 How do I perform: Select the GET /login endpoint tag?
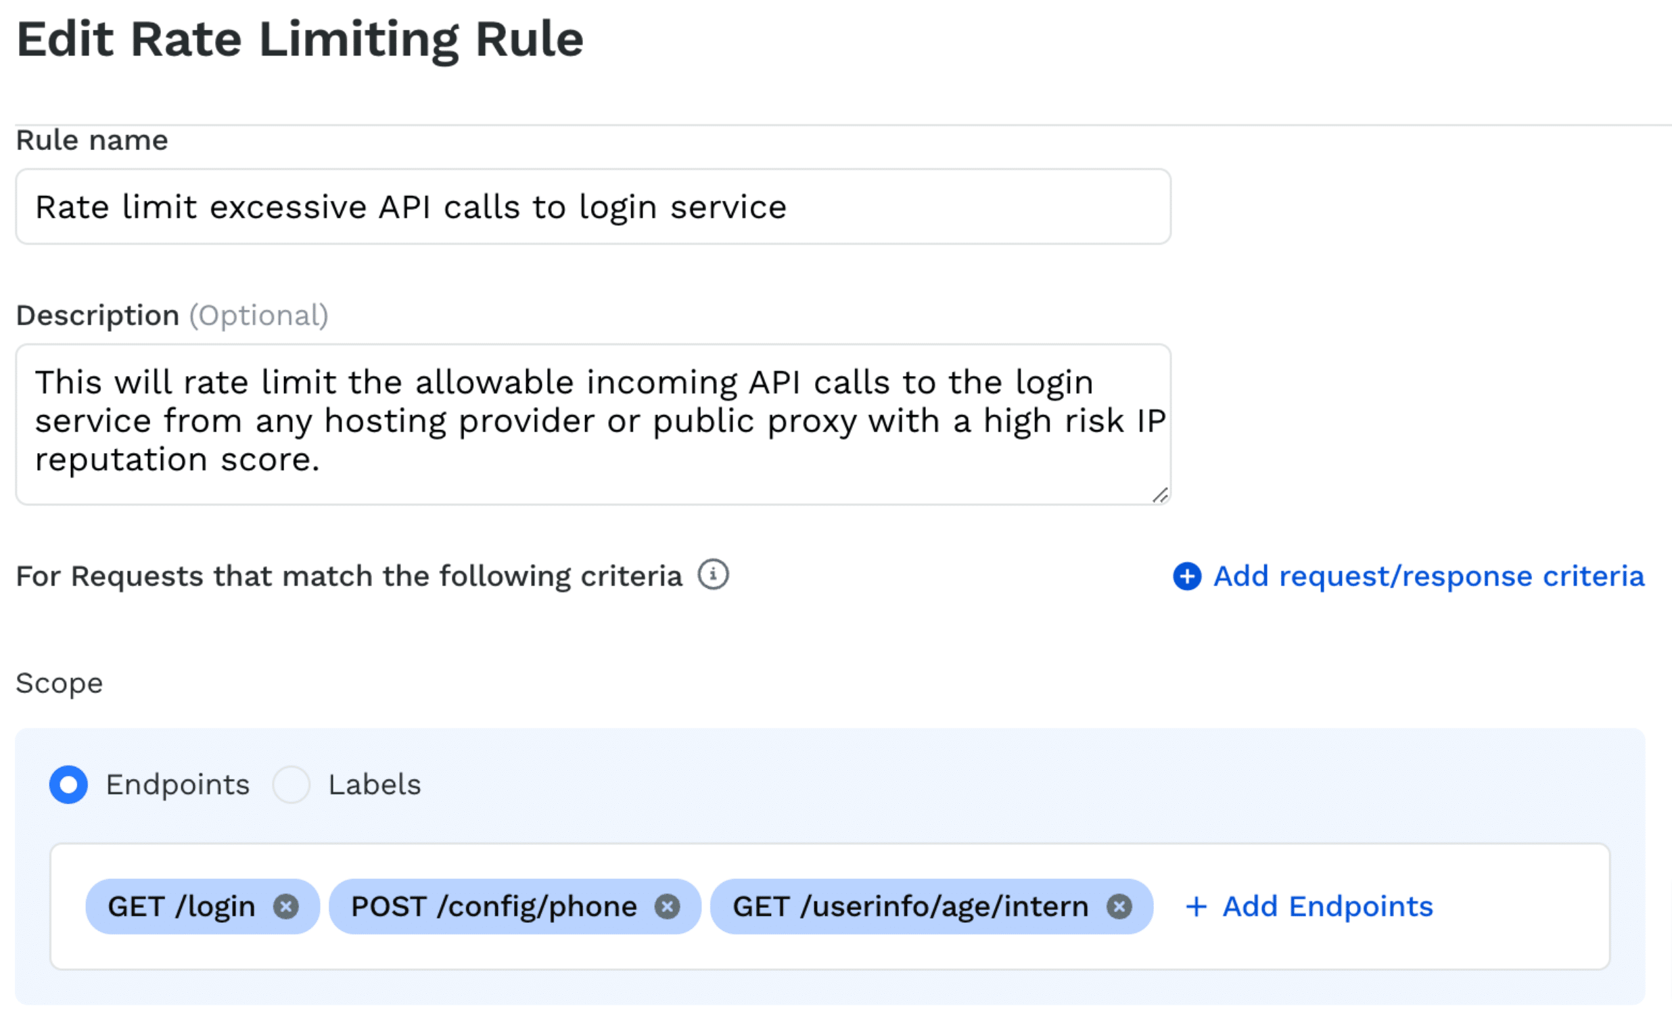(x=181, y=906)
